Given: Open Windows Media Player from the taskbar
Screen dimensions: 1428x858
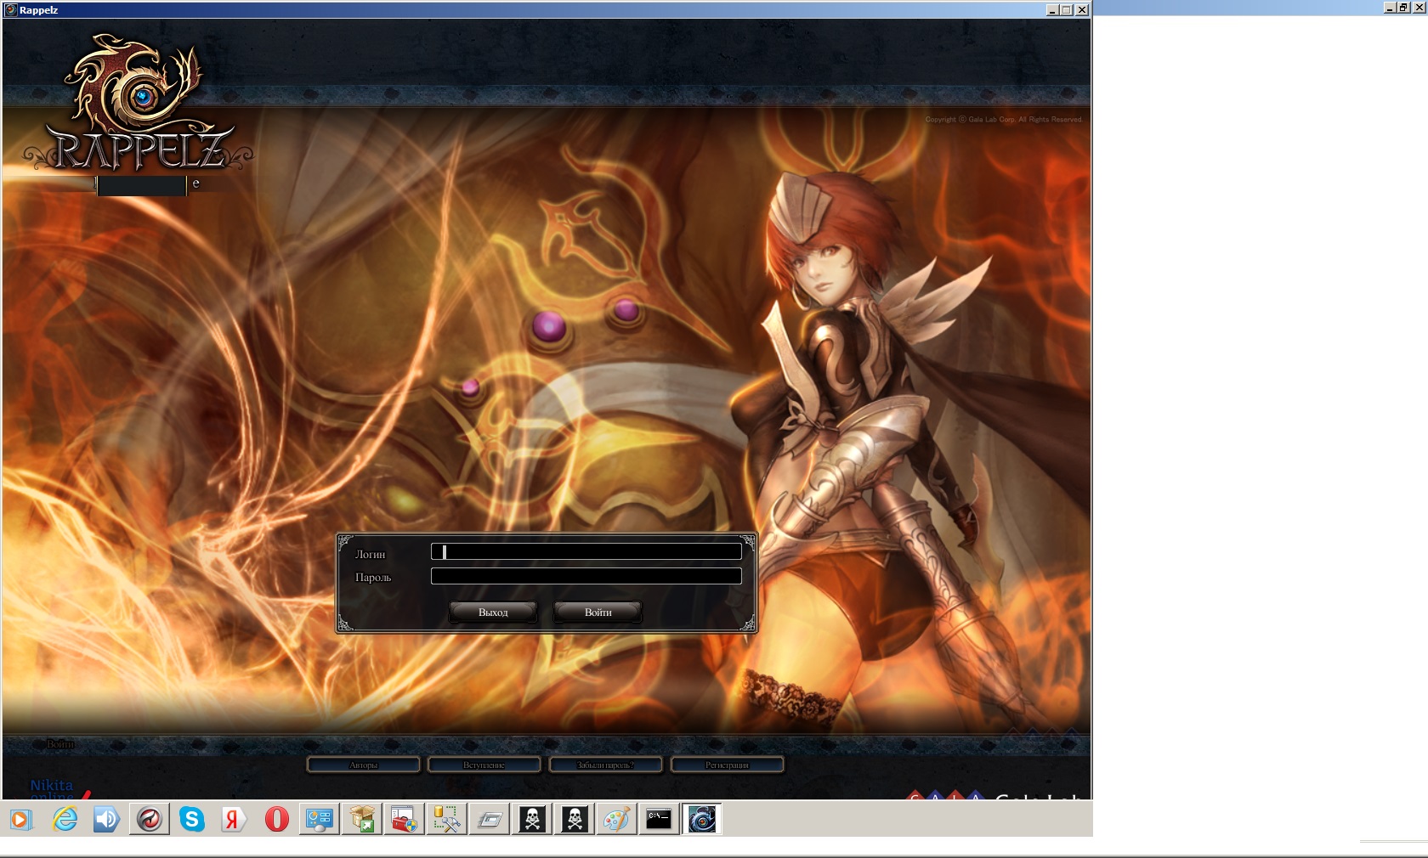Looking at the screenshot, I should click(22, 820).
